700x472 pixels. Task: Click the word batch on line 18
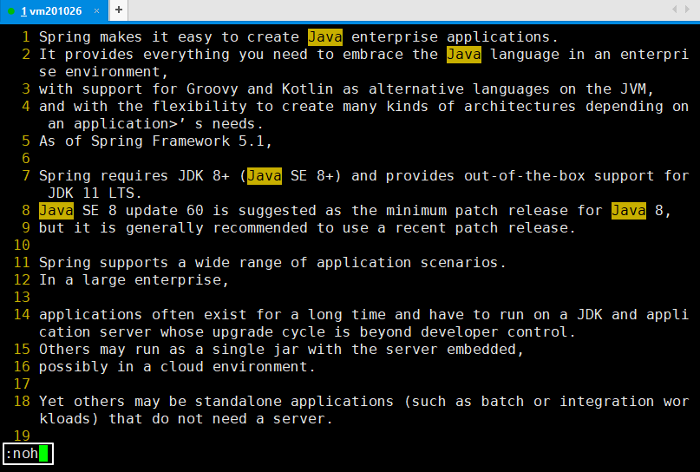pyautogui.click(x=503, y=402)
